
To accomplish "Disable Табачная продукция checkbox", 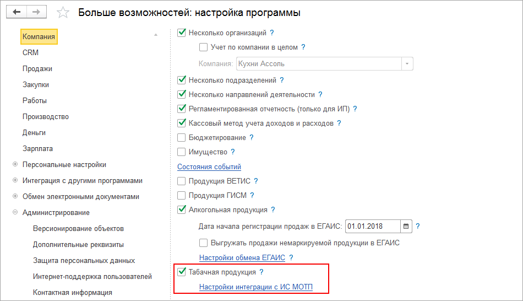I will tap(182, 272).
